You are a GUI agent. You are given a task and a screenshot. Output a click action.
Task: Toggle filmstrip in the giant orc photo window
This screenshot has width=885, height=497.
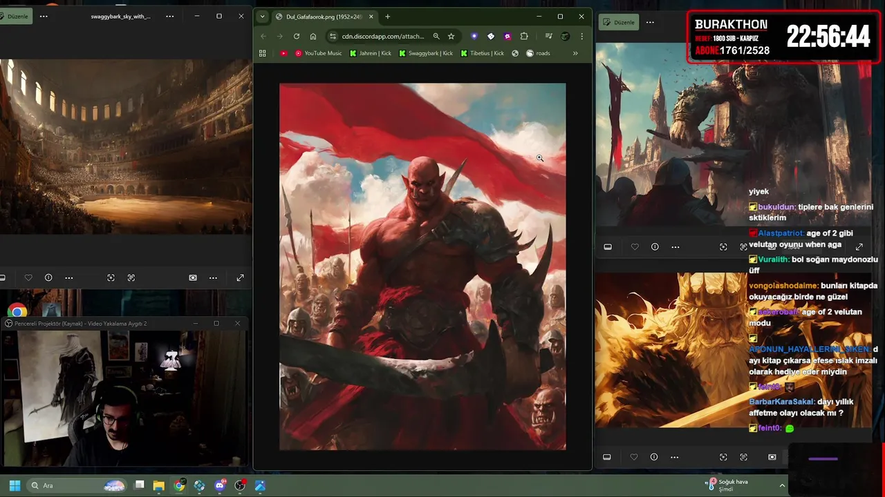coord(608,246)
